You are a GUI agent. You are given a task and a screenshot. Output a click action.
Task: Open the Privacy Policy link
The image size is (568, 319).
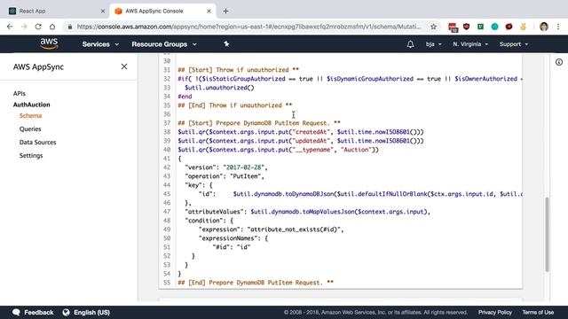click(495, 313)
